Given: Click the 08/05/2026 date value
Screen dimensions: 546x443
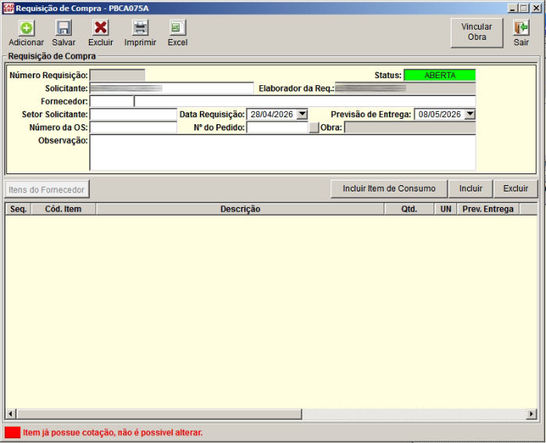Looking at the screenshot, I should tap(440, 114).
